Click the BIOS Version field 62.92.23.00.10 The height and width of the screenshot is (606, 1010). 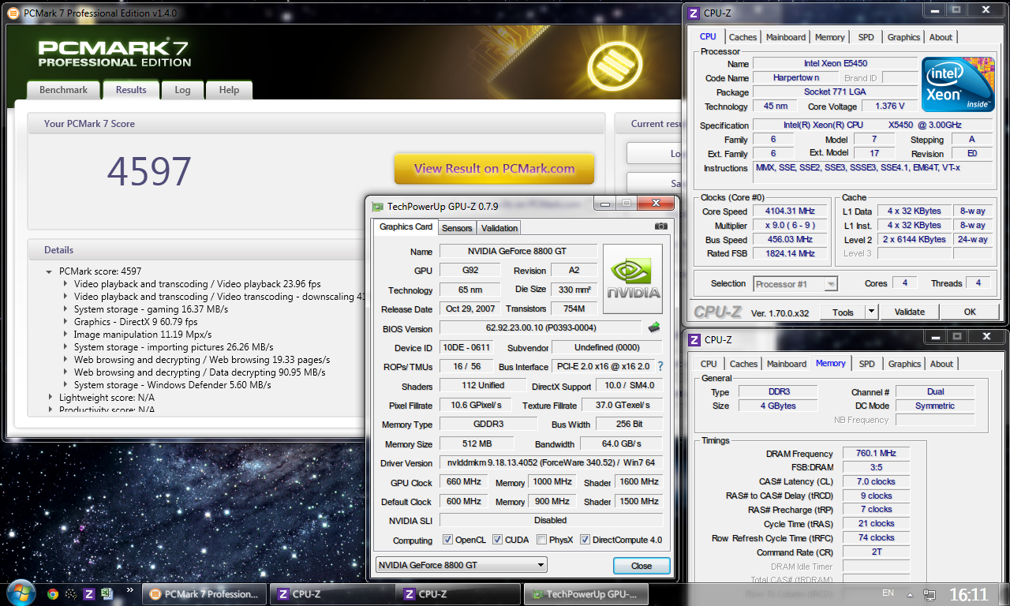pos(541,328)
